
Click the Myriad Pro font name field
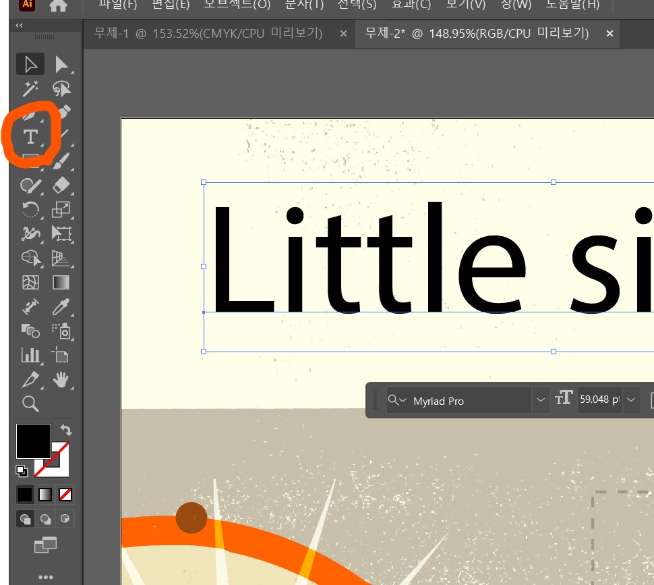click(x=459, y=401)
